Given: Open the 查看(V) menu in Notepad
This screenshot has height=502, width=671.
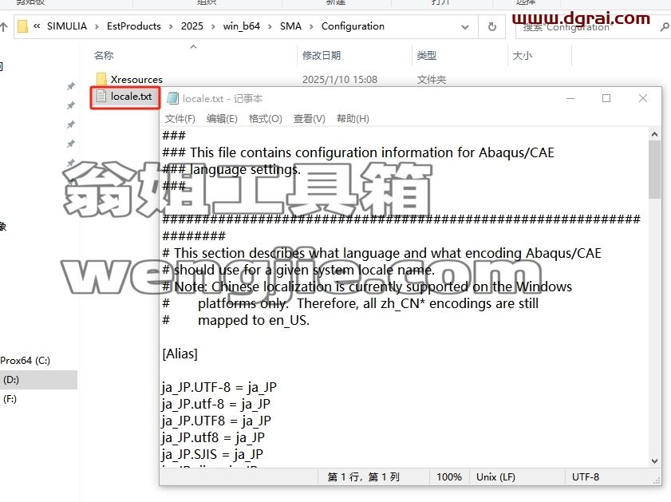Looking at the screenshot, I should (x=309, y=119).
